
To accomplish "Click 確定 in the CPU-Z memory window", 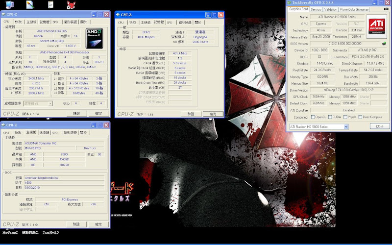I will click(x=213, y=114).
